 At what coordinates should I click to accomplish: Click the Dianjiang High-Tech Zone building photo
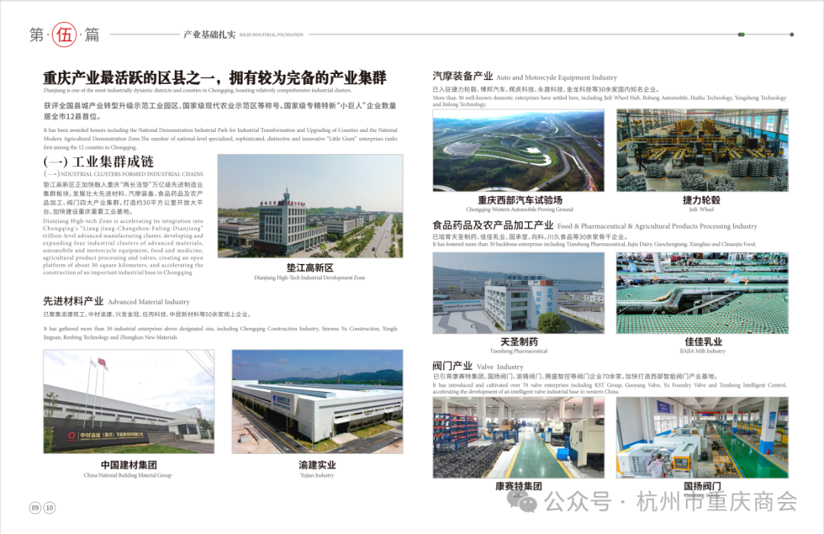pyautogui.click(x=311, y=206)
